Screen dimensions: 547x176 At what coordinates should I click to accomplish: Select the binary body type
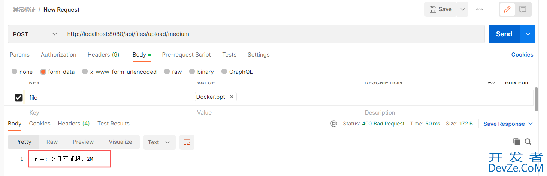point(202,72)
